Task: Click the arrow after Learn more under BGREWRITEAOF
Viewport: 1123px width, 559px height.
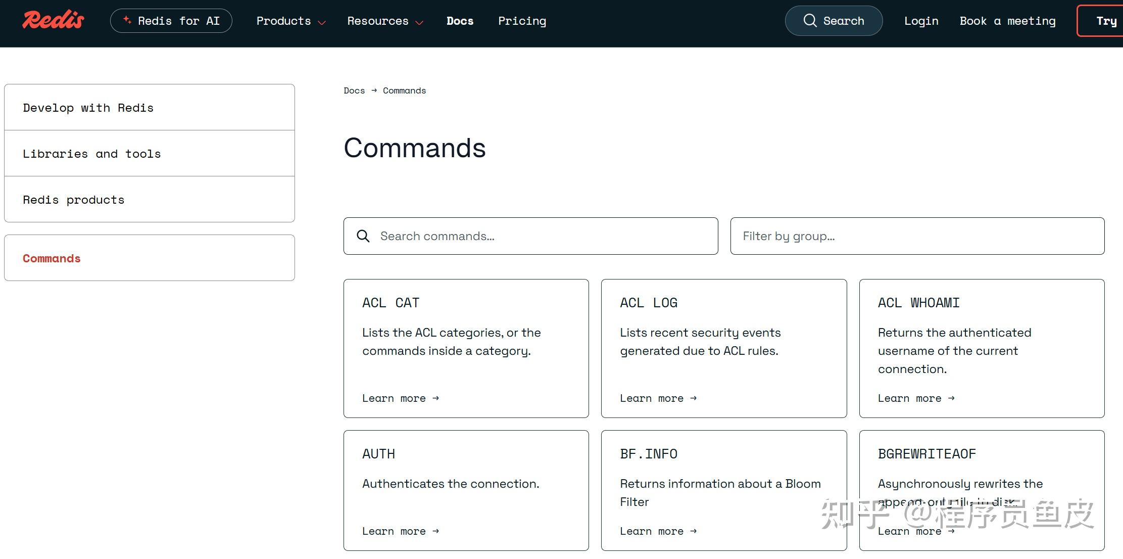Action: coord(952,531)
